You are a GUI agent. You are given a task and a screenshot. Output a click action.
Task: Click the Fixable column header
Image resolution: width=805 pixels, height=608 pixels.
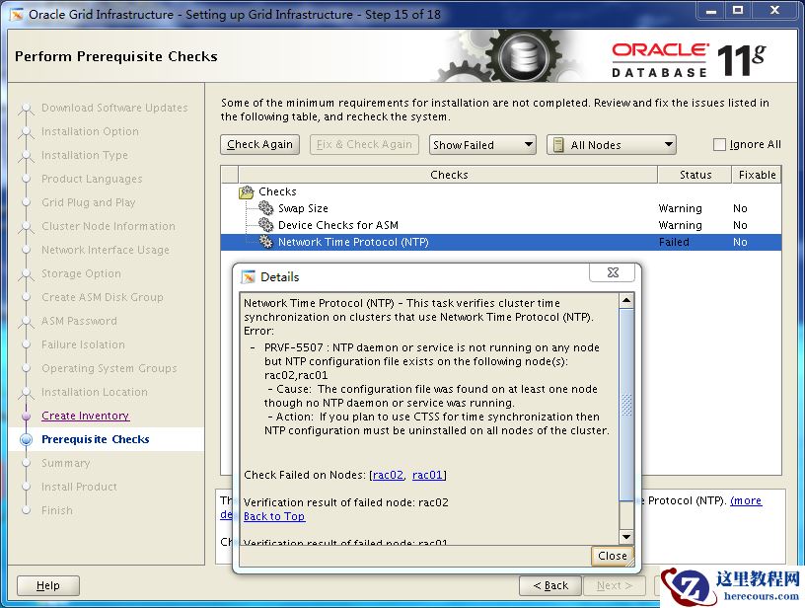[757, 175]
